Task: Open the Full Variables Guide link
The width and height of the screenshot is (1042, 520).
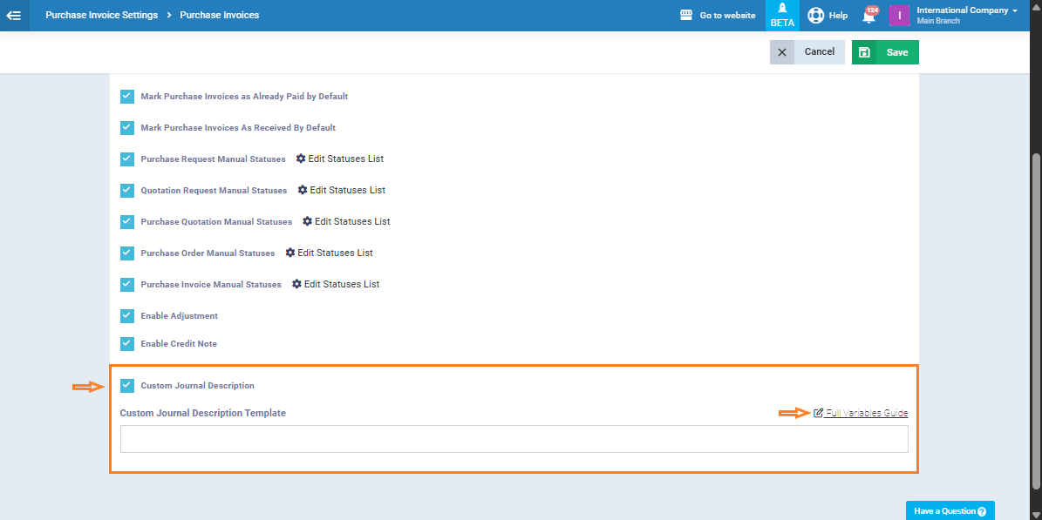Action: [866, 413]
